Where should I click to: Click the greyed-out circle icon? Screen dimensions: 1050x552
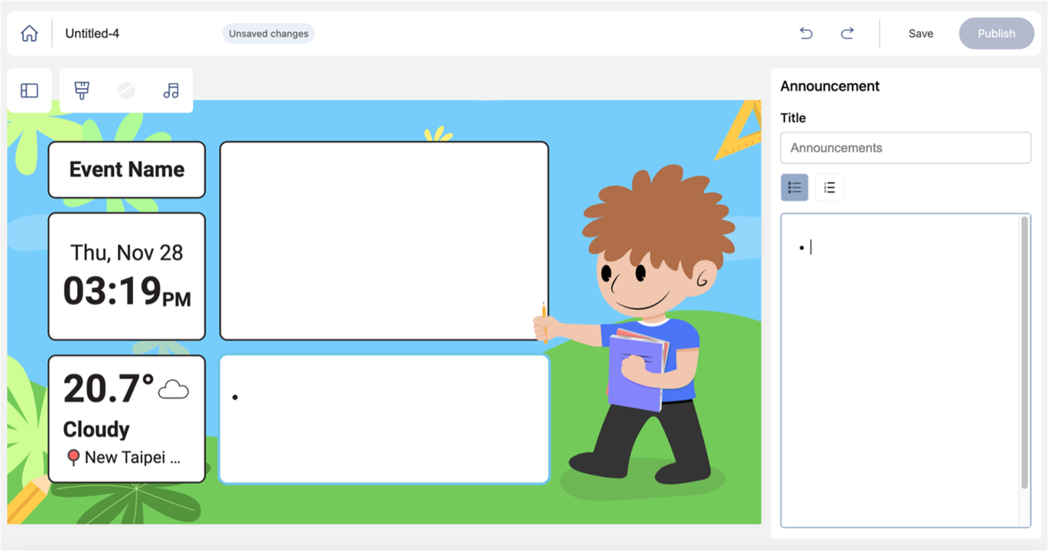pyautogui.click(x=127, y=91)
